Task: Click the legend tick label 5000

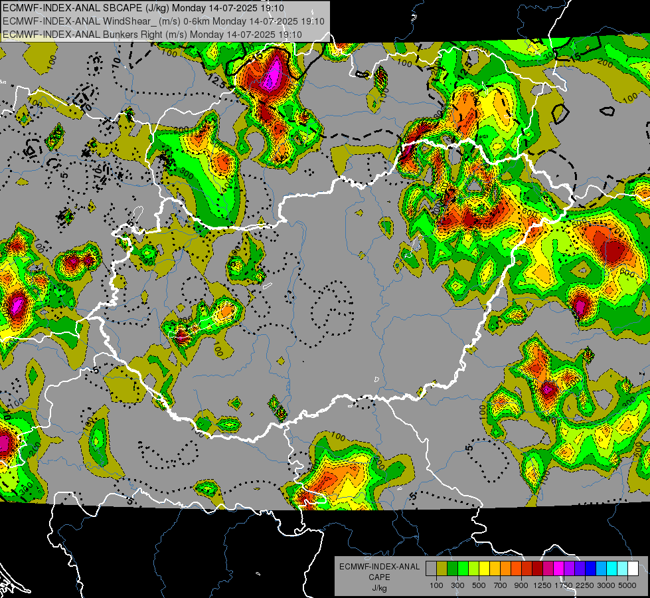Action: pos(627,585)
